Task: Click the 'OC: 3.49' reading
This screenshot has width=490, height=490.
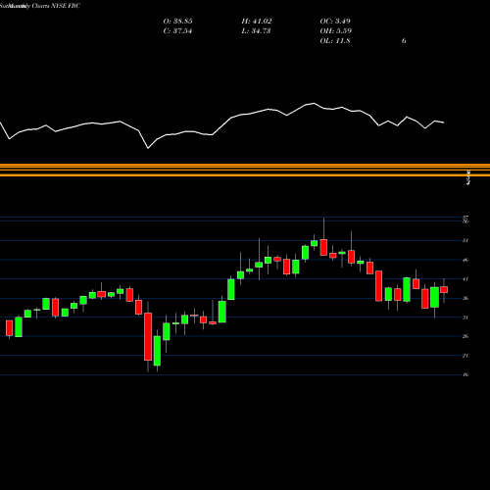Action: pyautogui.click(x=335, y=22)
